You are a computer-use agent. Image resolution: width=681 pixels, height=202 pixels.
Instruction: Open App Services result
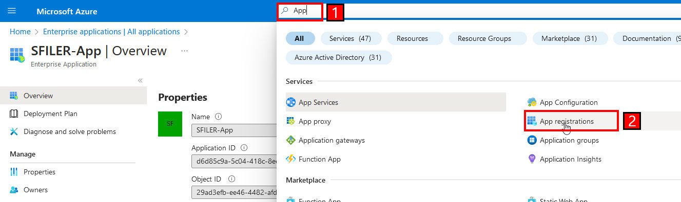396,102
